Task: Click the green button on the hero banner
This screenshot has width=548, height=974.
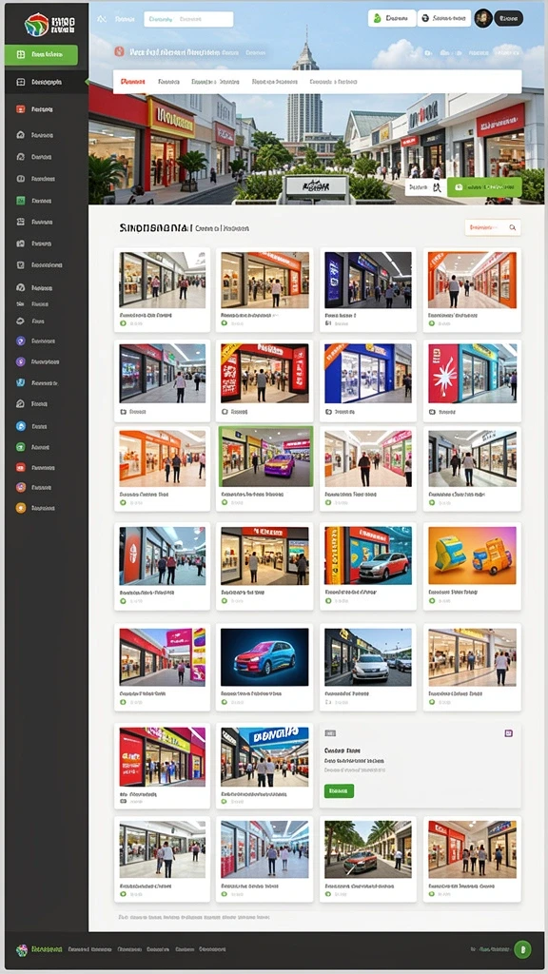Action: [484, 186]
